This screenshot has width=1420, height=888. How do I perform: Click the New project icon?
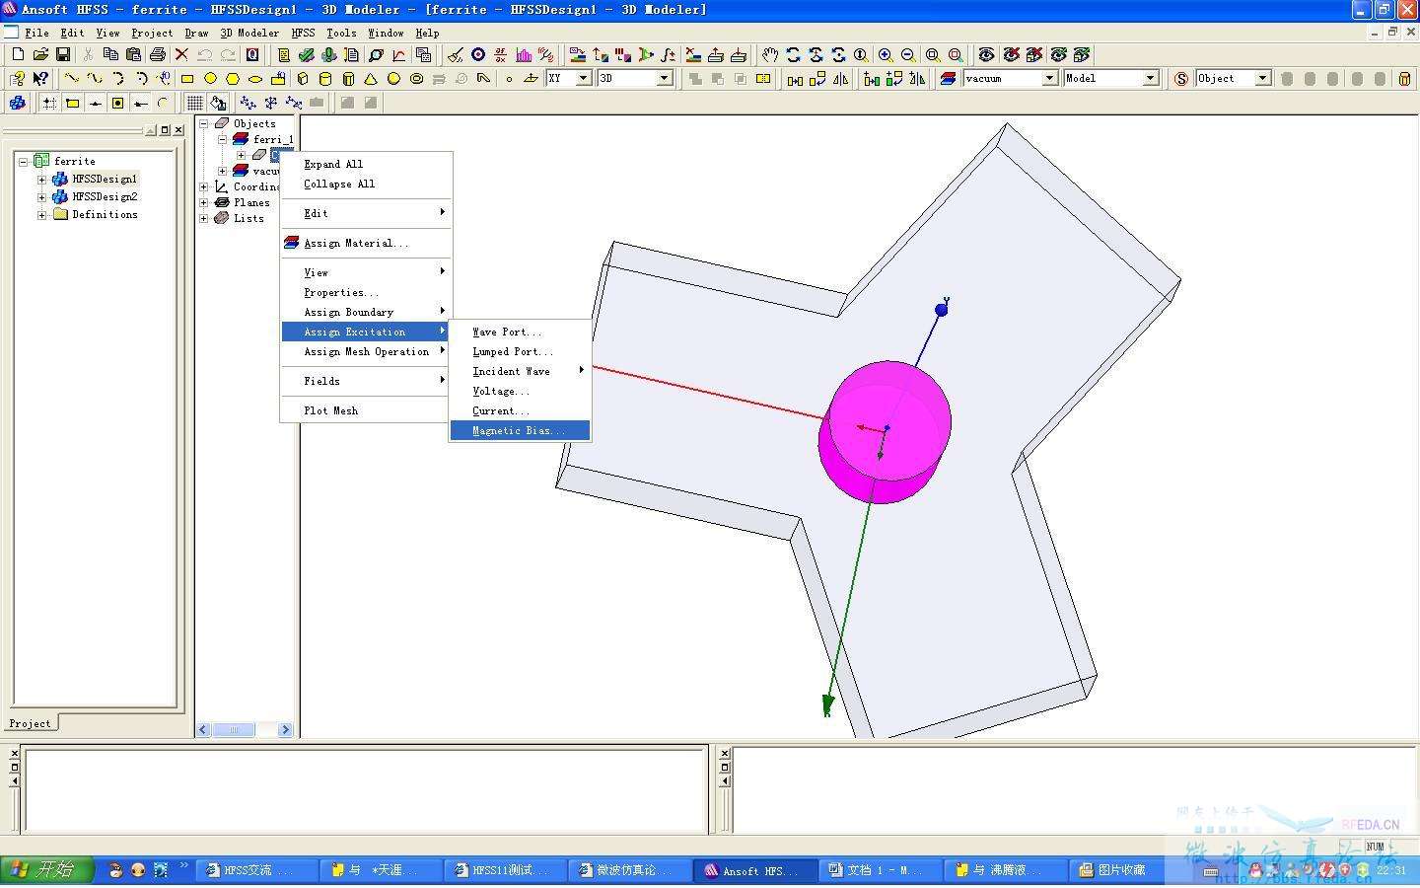point(18,54)
